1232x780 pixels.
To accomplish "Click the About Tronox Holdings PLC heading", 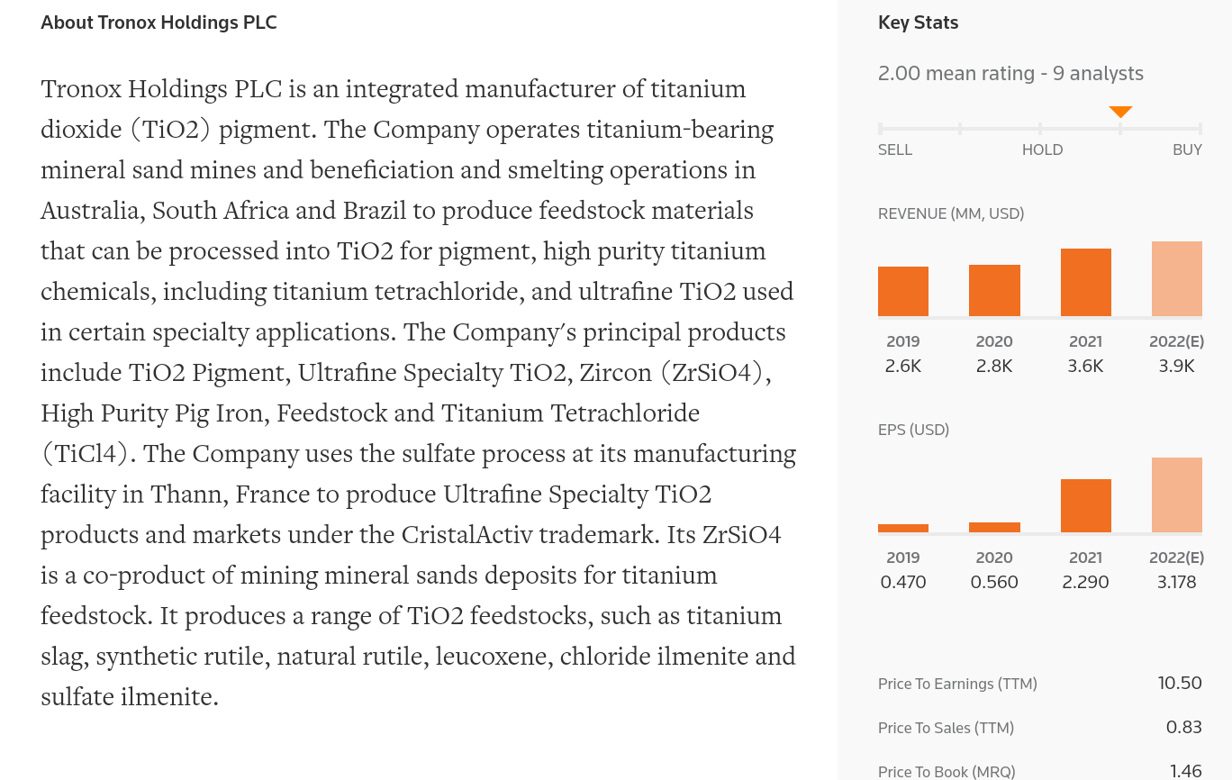I will coord(159,23).
